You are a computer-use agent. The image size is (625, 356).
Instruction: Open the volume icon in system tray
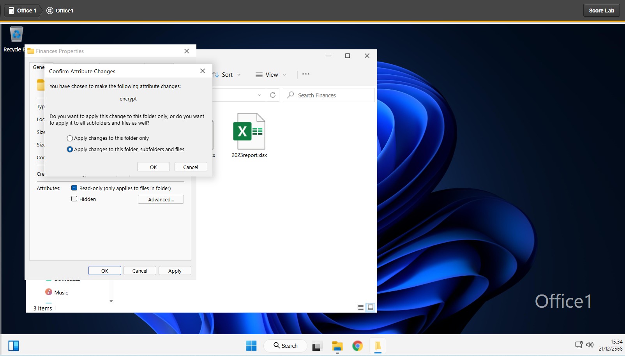click(x=590, y=345)
